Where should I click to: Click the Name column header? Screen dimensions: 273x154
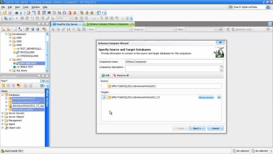23,91
